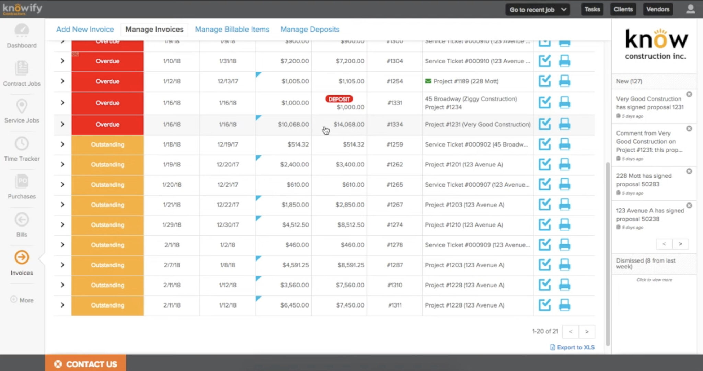Expand the Outstanding invoice #1259 row

62,144
